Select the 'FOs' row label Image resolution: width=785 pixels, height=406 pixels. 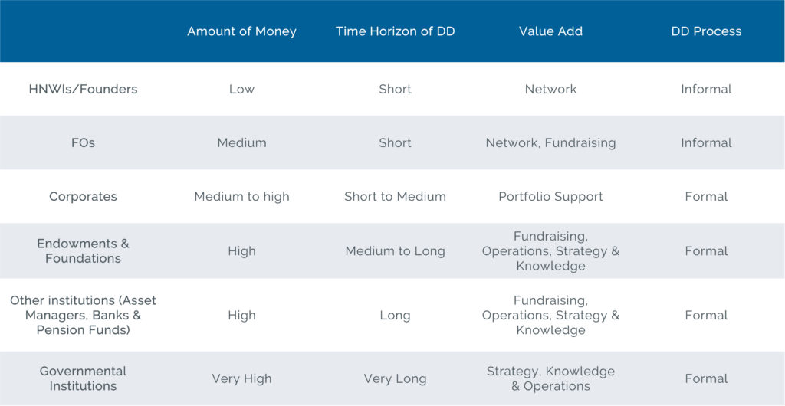tap(83, 142)
